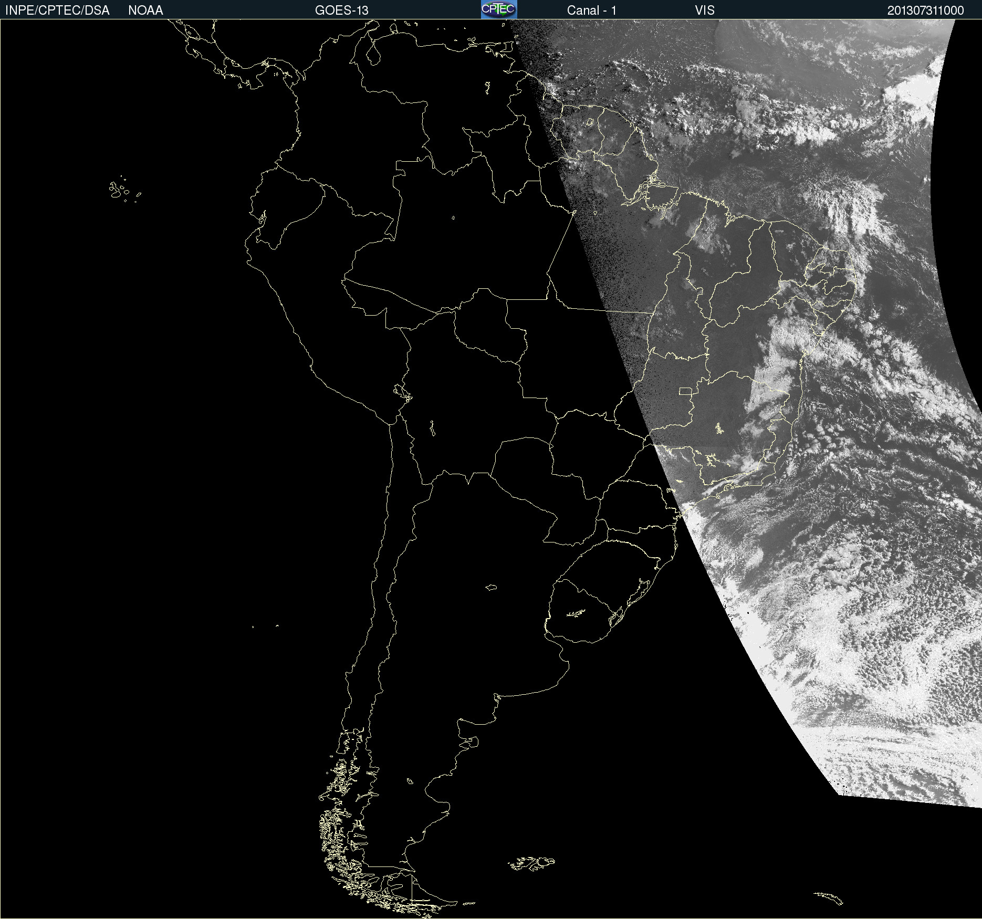Click the INPE/CPTEC/DSA header text
982x919 pixels.
57,10
